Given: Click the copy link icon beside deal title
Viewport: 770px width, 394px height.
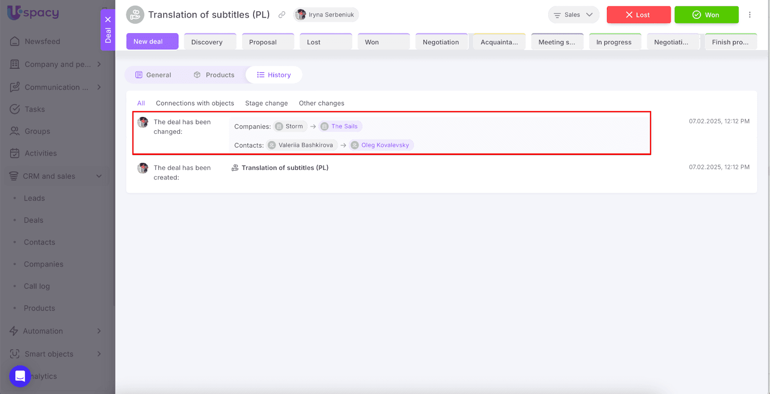Looking at the screenshot, I should coord(282,15).
